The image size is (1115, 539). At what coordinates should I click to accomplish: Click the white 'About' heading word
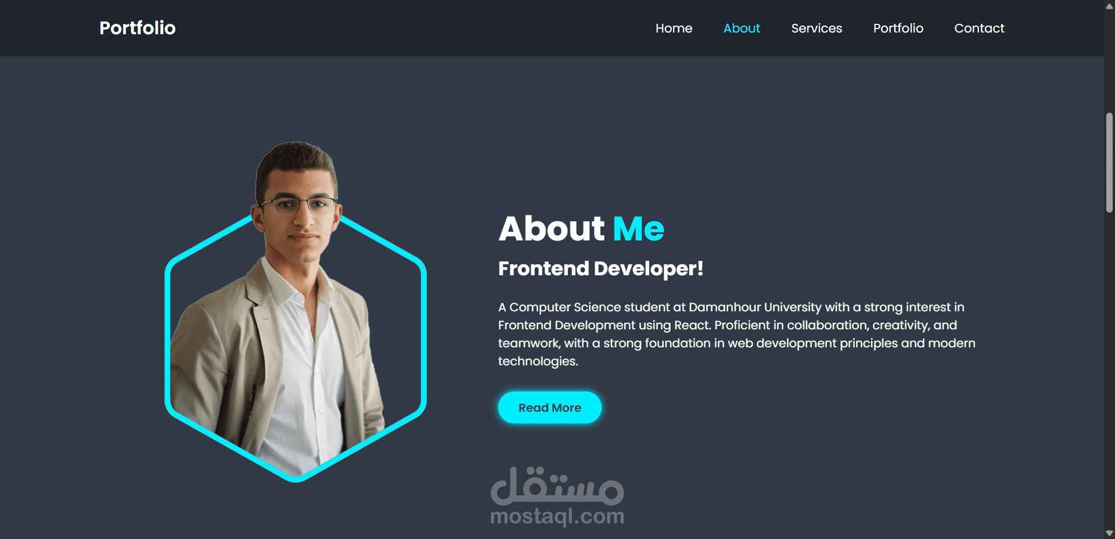click(552, 228)
